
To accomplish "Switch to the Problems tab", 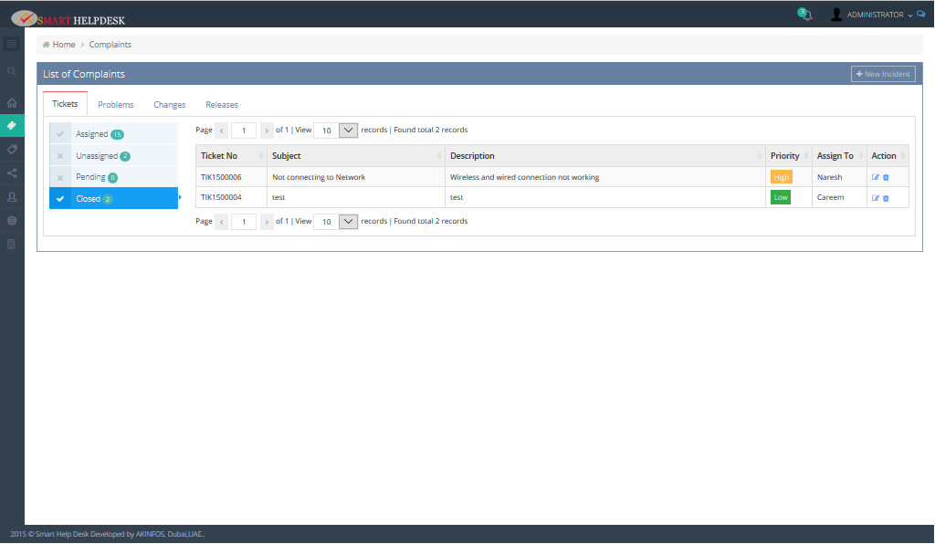I will 116,105.
